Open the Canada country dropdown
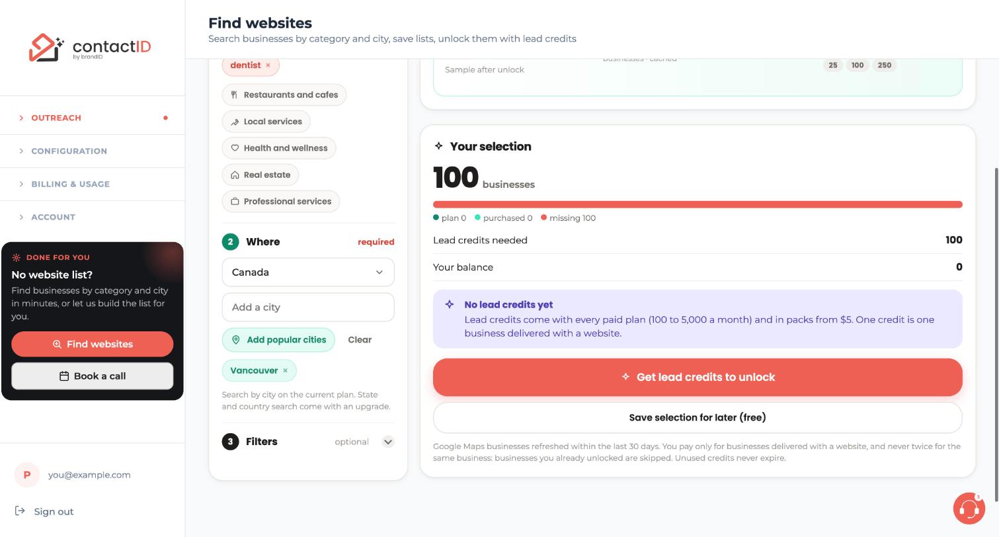 [308, 272]
